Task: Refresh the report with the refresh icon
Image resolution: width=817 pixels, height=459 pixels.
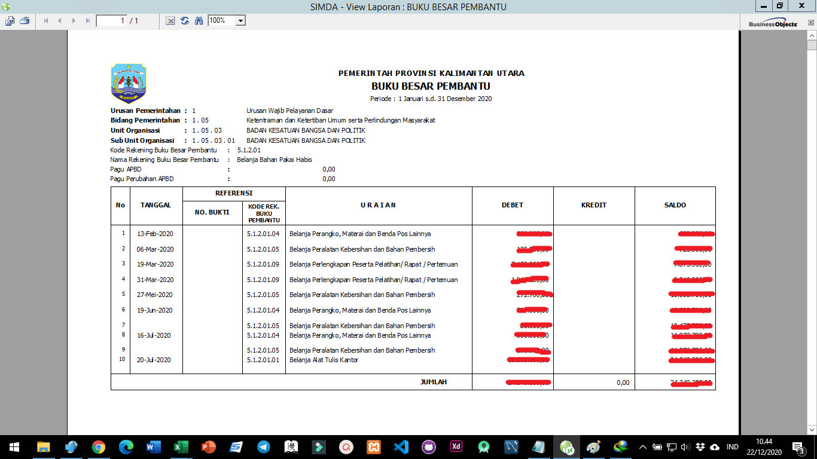Action: [x=185, y=21]
